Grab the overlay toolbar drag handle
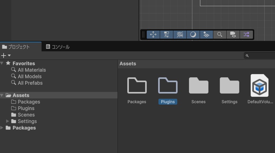 tap(143, 34)
